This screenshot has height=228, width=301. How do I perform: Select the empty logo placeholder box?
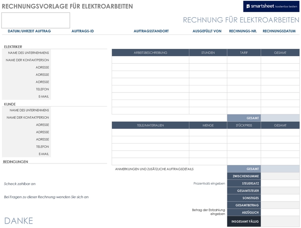pyautogui.click(x=36, y=20)
